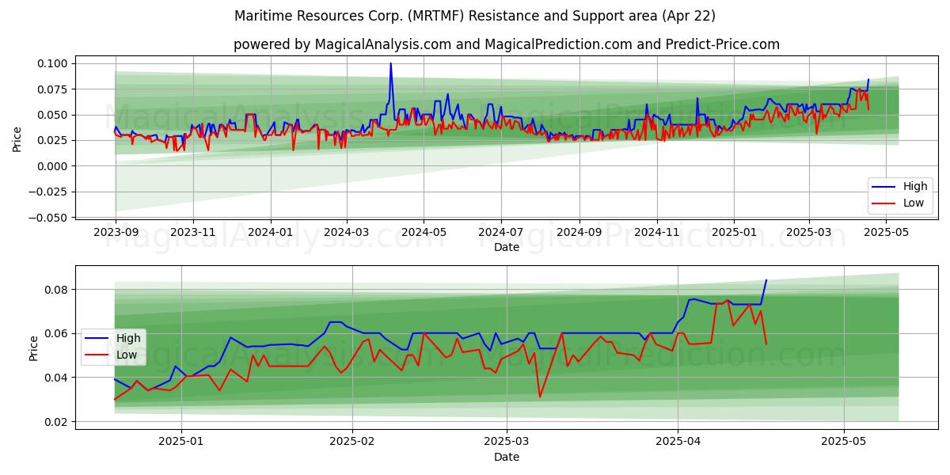Click bottom chart y-axis value '0.04'
950x475 pixels.
click(56, 378)
